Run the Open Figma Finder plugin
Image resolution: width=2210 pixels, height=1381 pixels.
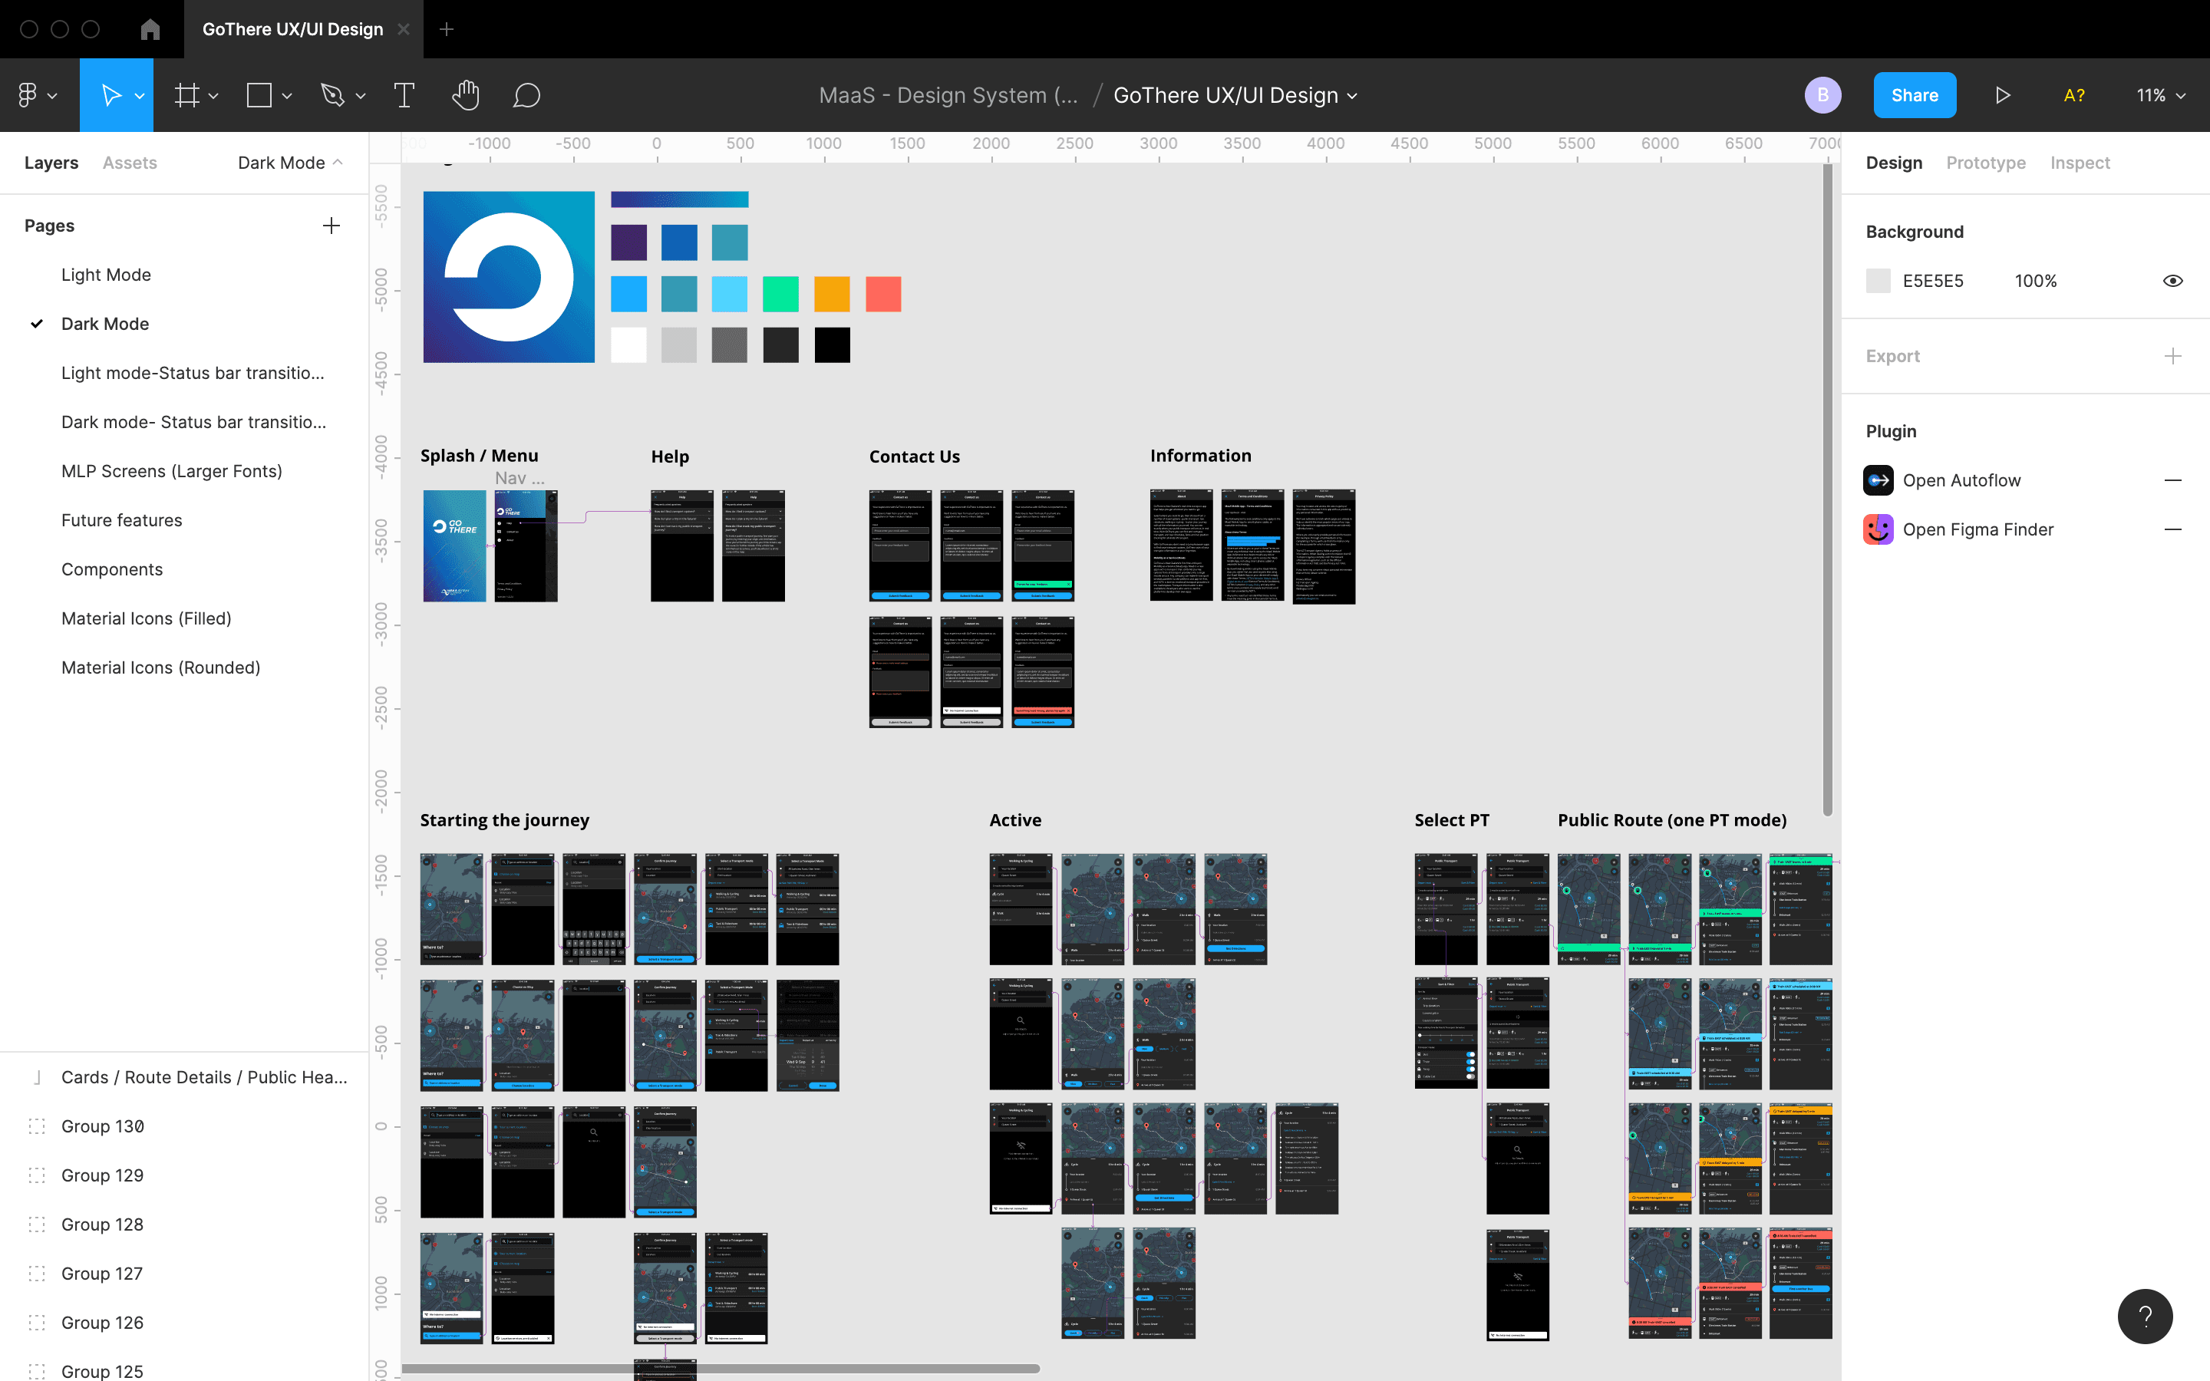[x=1978, y=529]
